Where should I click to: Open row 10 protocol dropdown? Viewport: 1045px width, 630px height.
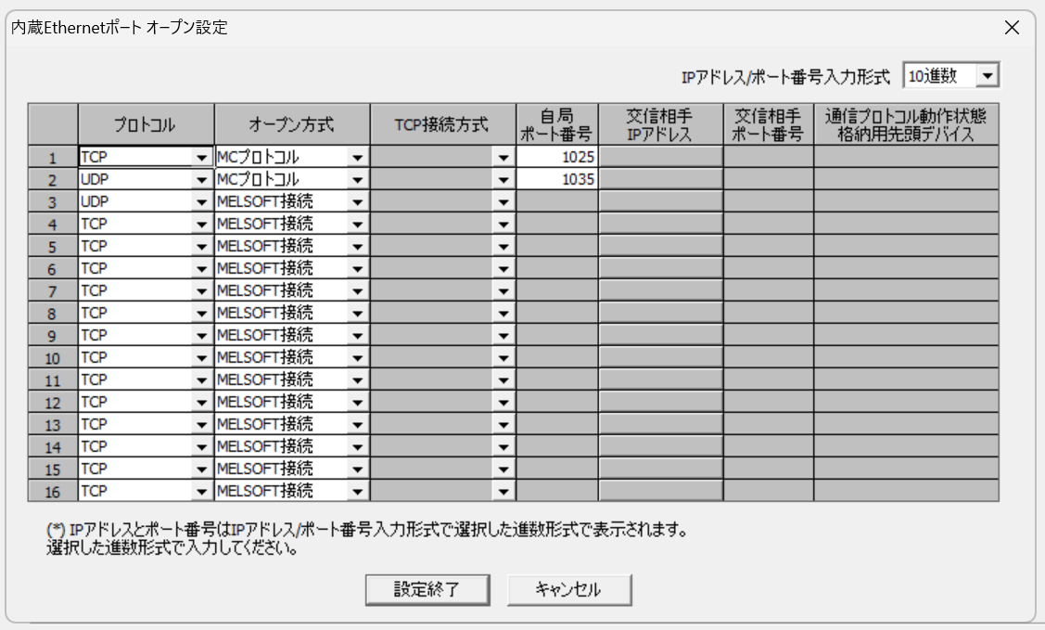[x=200, y=358]
